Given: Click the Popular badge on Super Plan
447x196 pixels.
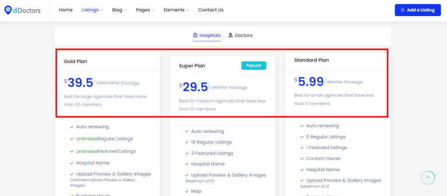Looking at the screenshot, I should point(254,65).
